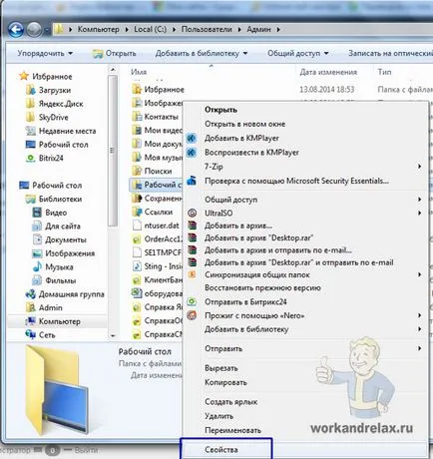Choose Удалить from the context menu
This screenshot has width=433, height=459.
(x=218, y=416)
